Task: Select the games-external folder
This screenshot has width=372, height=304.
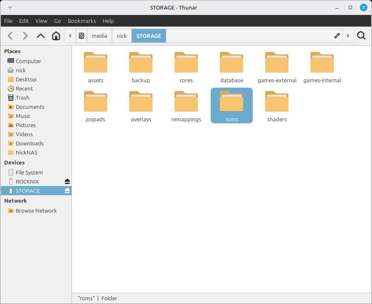Action: (277, 67)
